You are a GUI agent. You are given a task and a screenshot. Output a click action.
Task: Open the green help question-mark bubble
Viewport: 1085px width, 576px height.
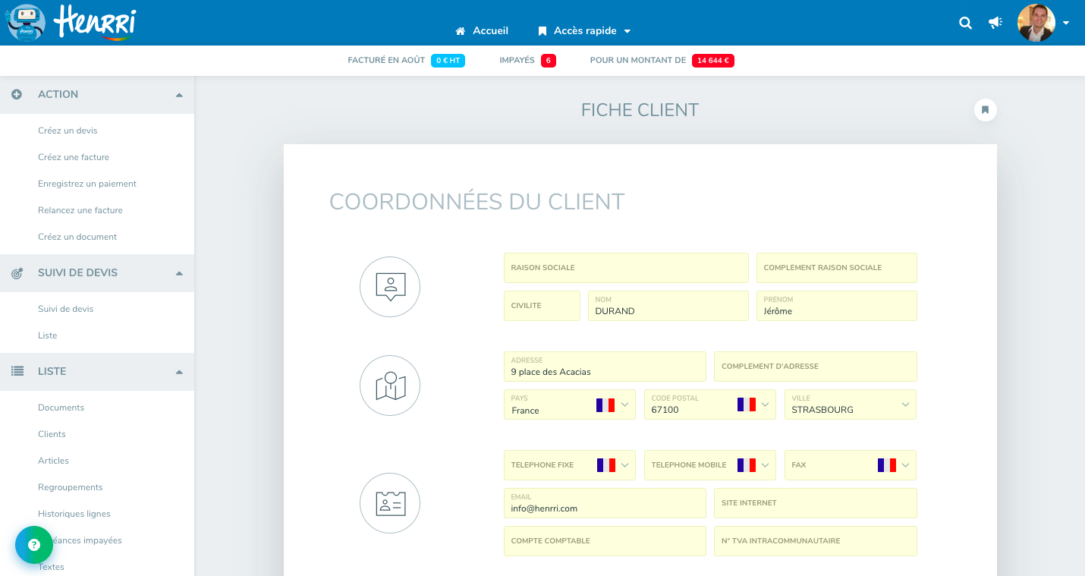tap(34, 545)
